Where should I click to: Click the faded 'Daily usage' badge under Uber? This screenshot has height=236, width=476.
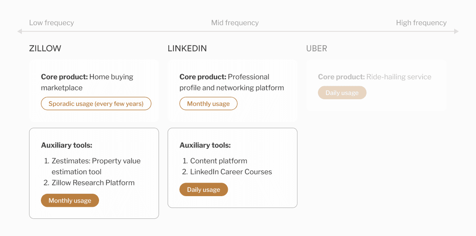pos(342,93)
